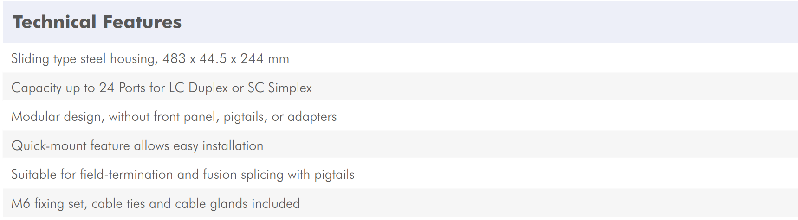Click the words easy installation
This screenshot has width=798, height=220.
point(218,146)
